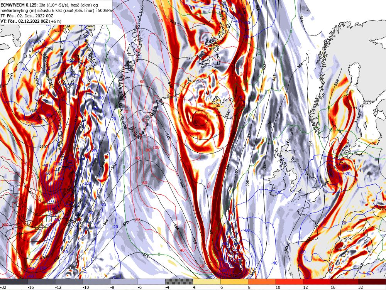Click the '16' legend scale value

coord(333,287)
